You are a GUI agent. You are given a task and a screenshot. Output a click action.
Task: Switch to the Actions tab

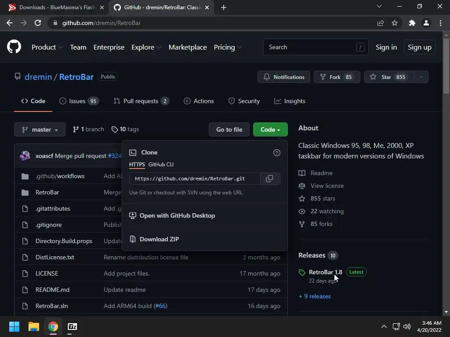click(x=199, y=101)
